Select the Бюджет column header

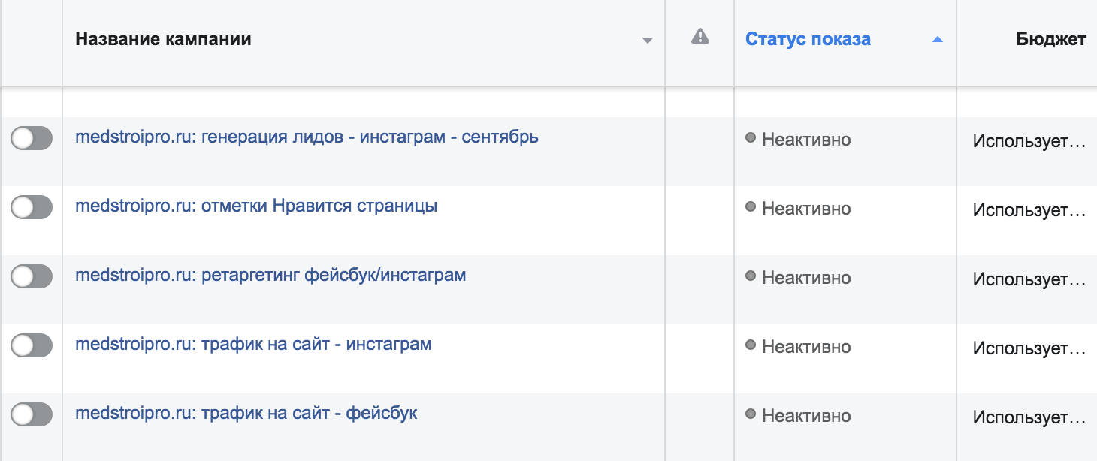(x=1051, y=39)
